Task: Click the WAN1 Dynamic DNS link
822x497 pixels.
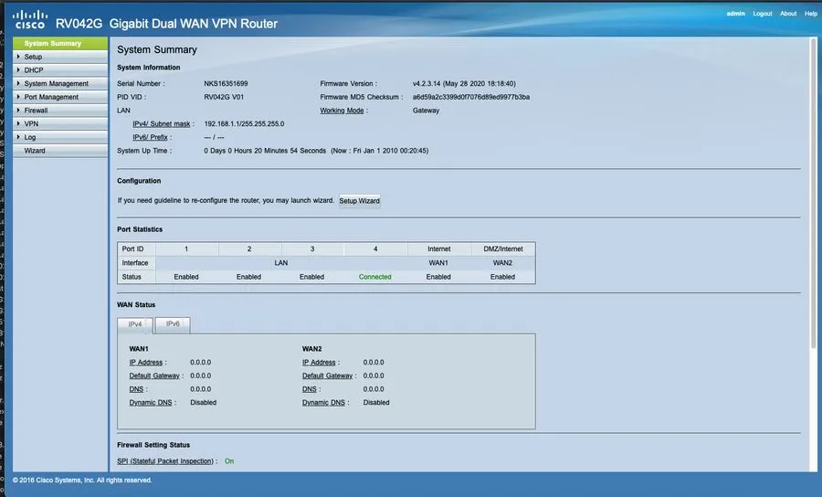Action: [x=151, y=403]
